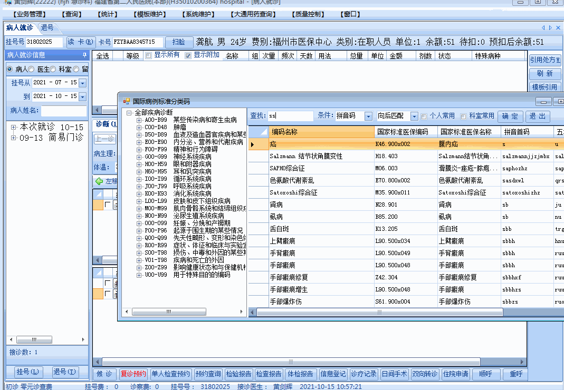Open the 模板维护 menu
Screen dimensions: 564x390
pyautogui.click(x=150, y=14)
